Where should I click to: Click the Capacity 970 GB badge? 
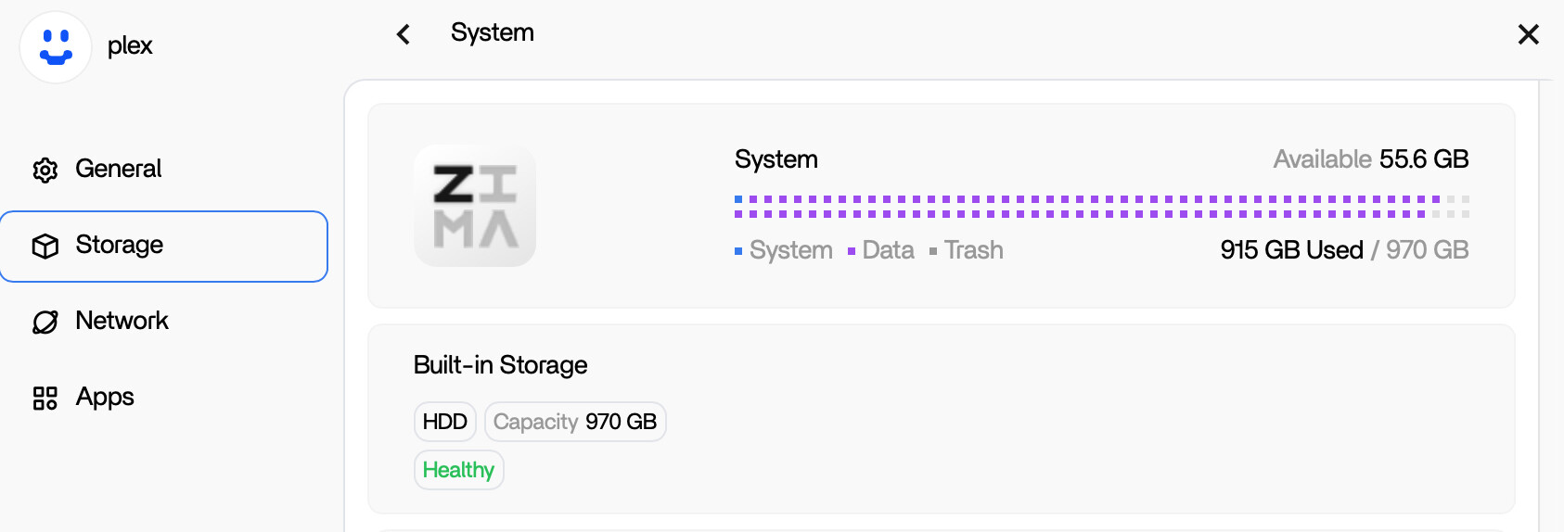click(575, 422)
